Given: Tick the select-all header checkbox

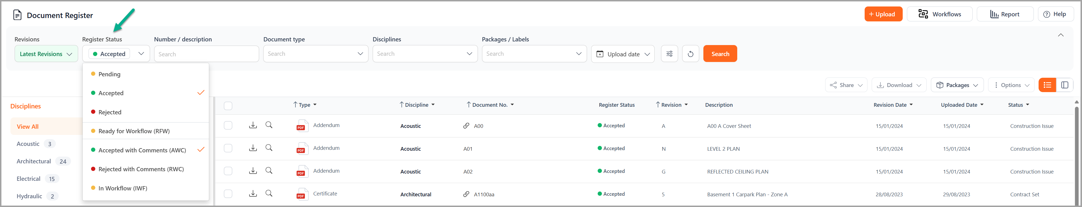Looking at the screenshot, I should (x=228, y=106).
